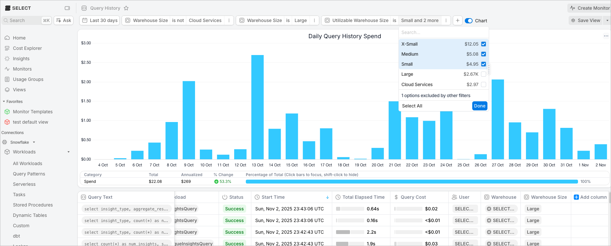Collapse the Workloads section chevron
Viewport: 611px width, 246px height.
coord(69,152)
